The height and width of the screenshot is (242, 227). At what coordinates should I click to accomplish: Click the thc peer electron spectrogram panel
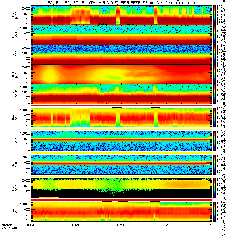coord(121,55)
